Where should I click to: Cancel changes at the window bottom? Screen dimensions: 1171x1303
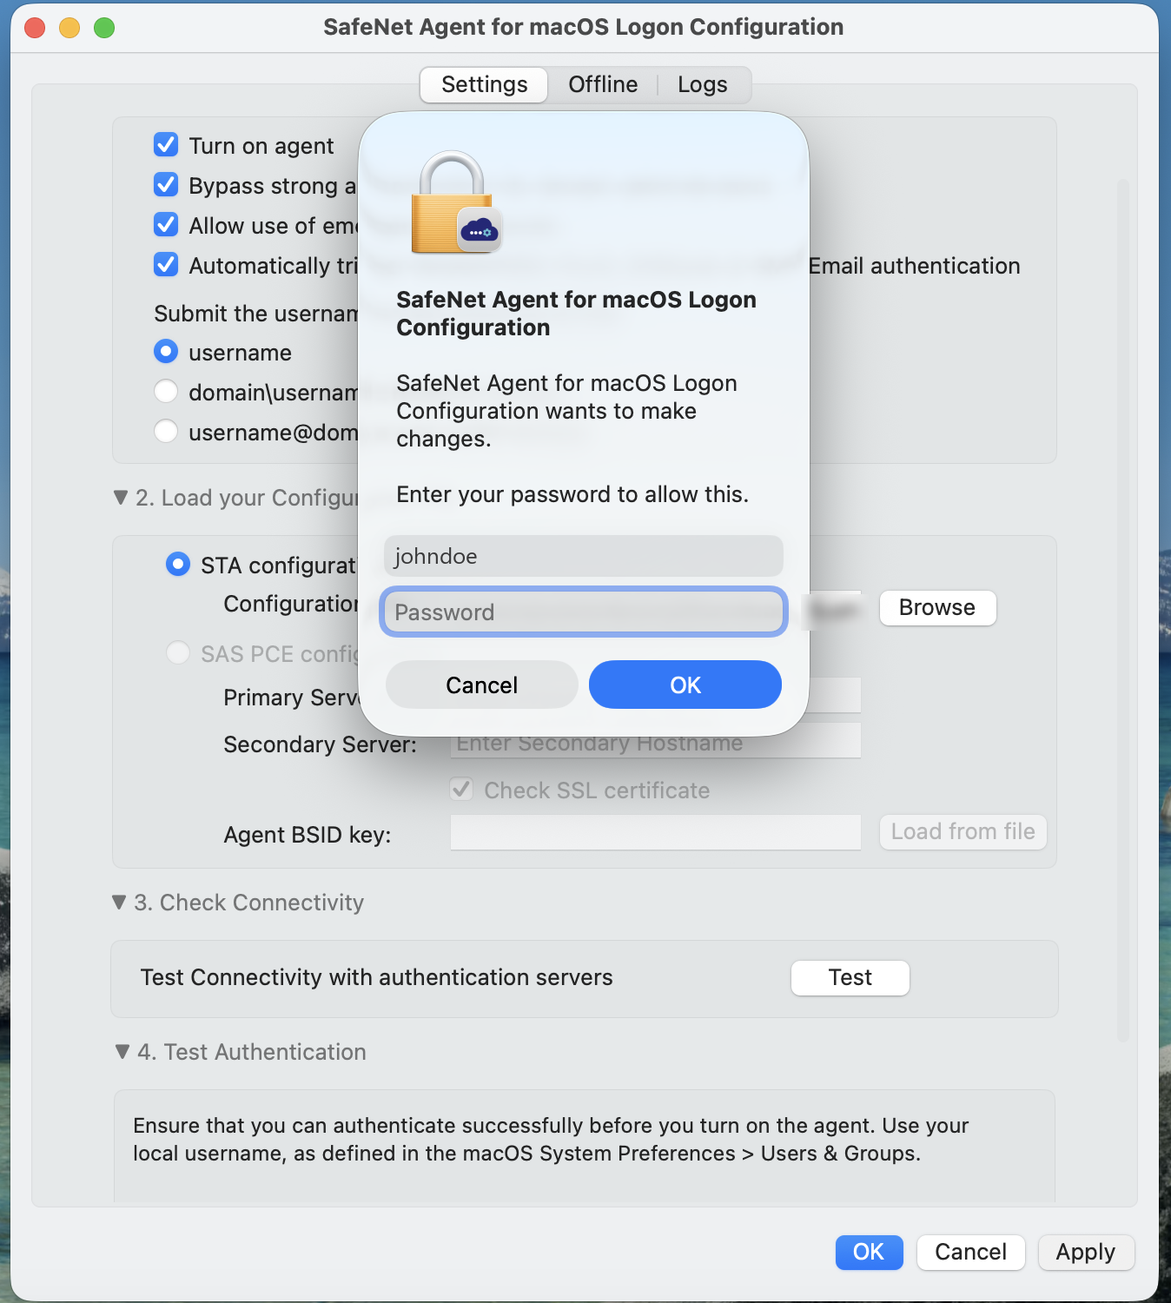pos(971,1253)
